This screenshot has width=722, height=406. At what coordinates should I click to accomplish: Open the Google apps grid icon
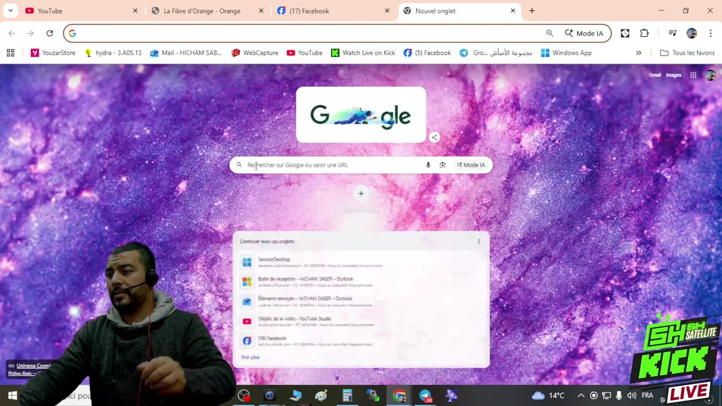point(693,75)
